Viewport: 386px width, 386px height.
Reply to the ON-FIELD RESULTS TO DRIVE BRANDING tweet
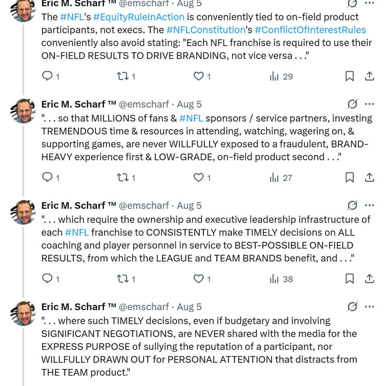(x=47, y=76)
